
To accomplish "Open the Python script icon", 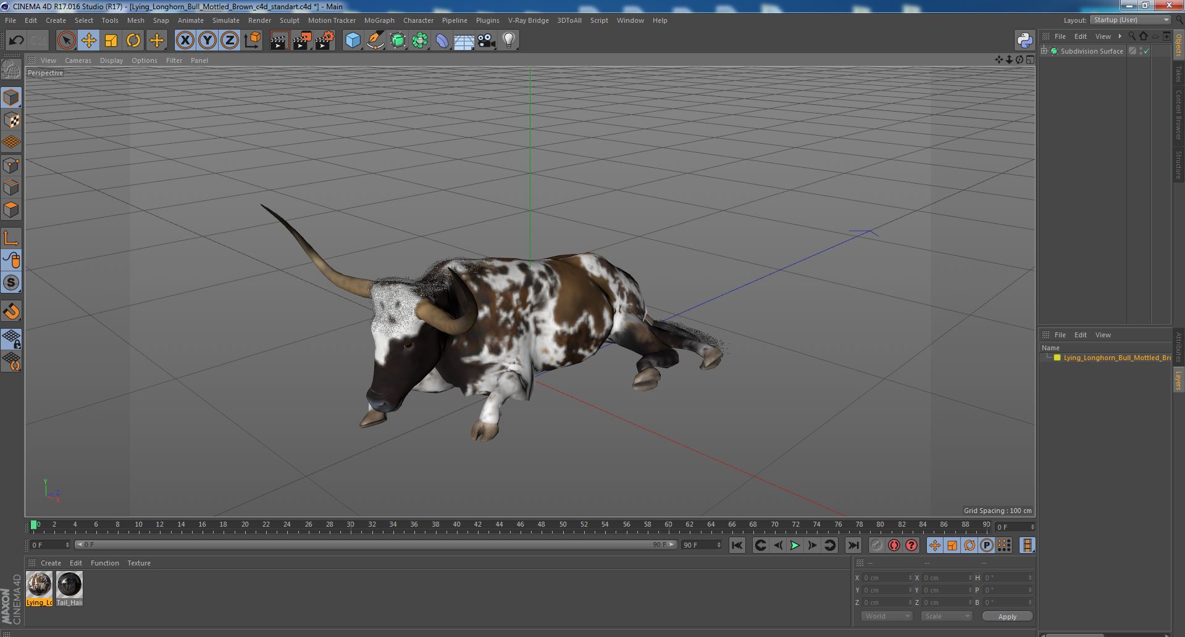I will pyautogui.click(x=1024, y=41).
